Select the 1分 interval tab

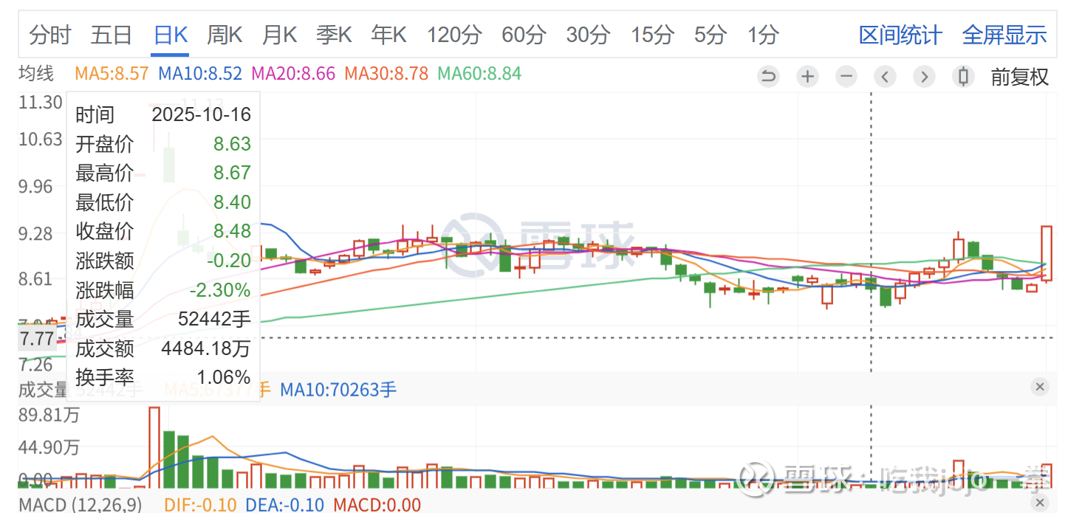763,35
